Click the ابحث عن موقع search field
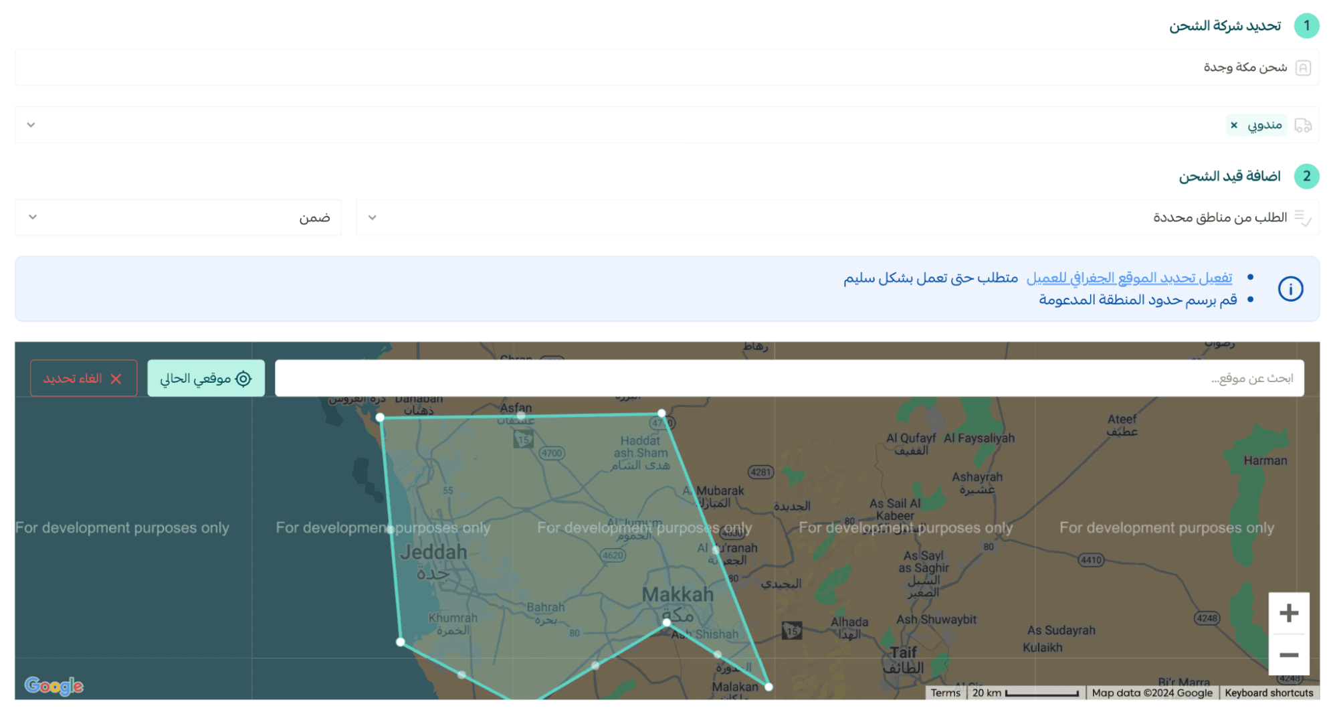This screenshot has width=1337, height=710. [789, 379]
